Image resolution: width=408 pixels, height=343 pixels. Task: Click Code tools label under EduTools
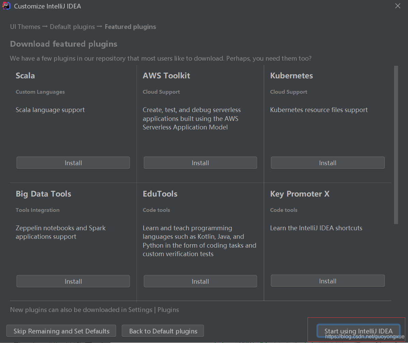coord(156,210)
